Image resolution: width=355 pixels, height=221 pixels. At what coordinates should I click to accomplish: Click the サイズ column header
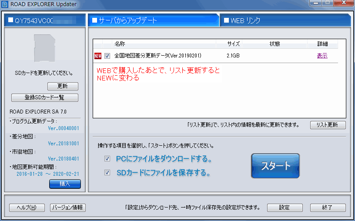229,44
